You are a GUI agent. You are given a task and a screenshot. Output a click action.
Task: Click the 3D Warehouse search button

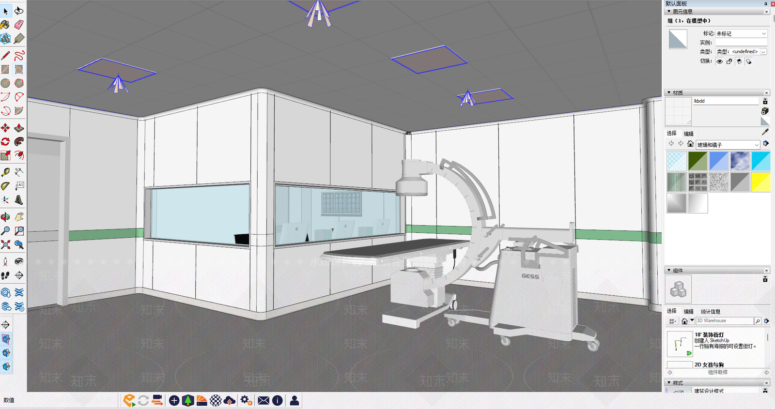click(758, 321)
